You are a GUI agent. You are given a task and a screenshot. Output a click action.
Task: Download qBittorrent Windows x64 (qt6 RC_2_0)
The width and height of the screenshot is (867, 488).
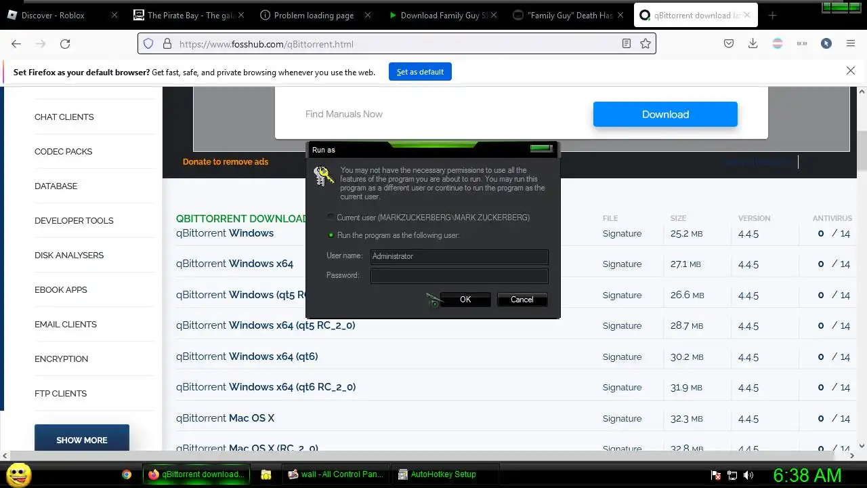[x=266, y=387]
